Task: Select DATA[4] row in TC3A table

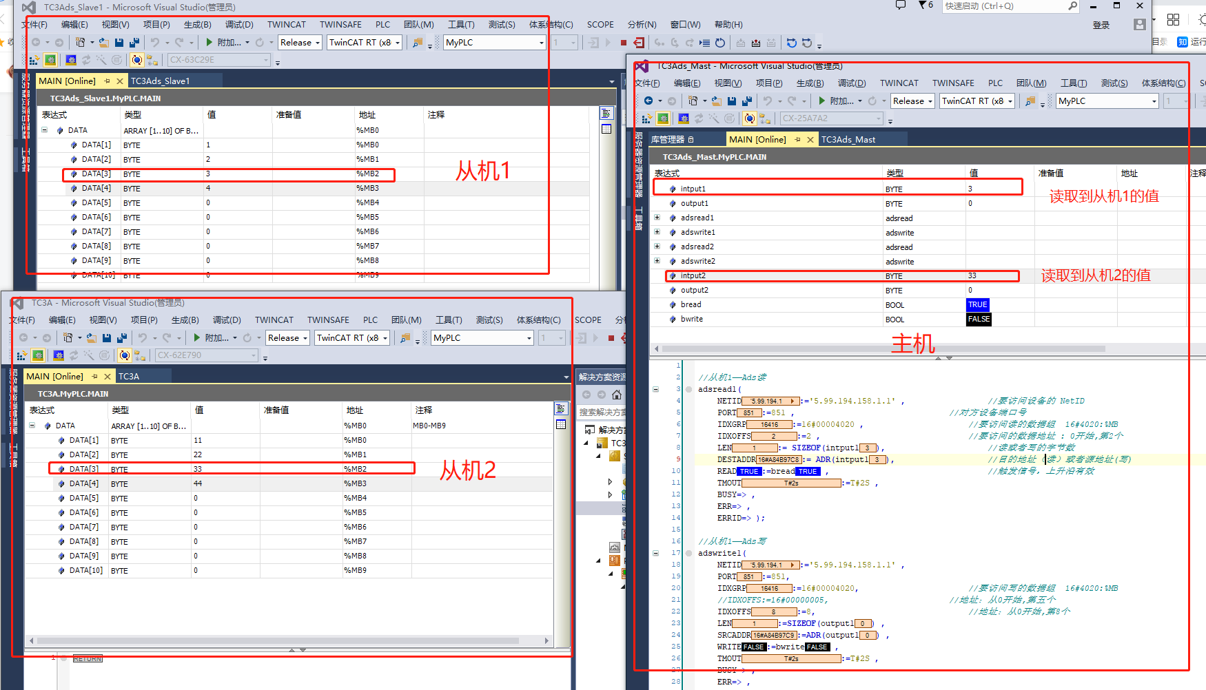Action: 289,483
